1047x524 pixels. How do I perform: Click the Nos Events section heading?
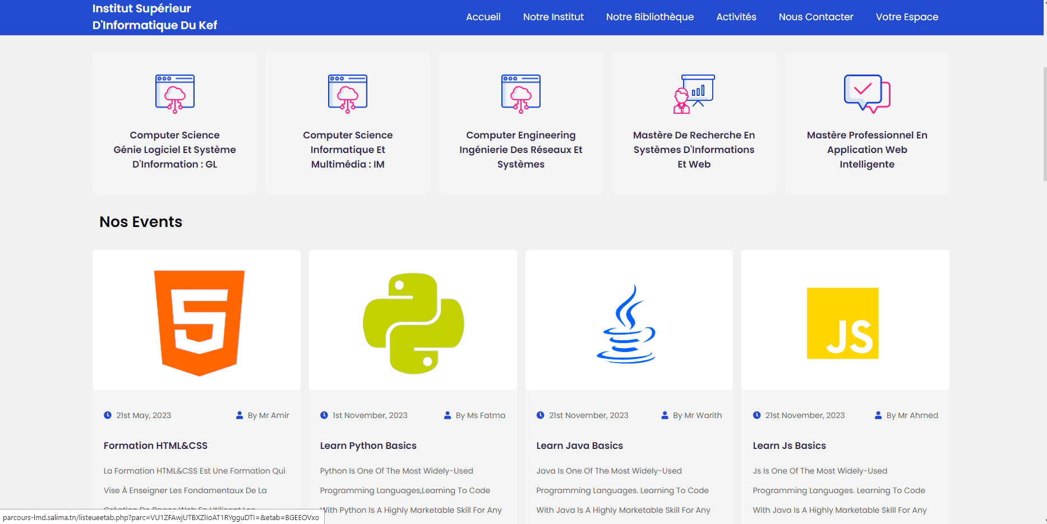[x=141, y=222]
